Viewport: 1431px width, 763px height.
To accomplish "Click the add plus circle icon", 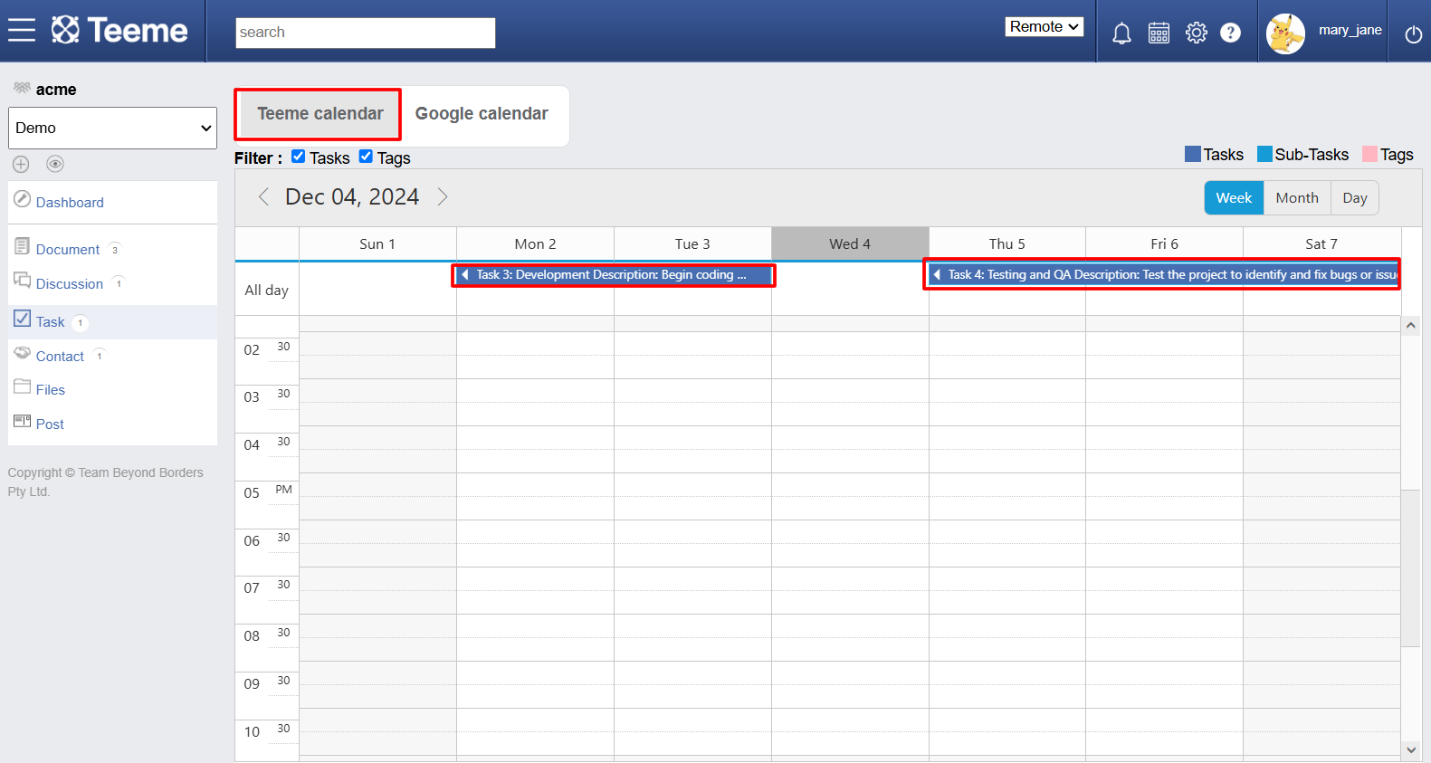I will tap(21, 164).
